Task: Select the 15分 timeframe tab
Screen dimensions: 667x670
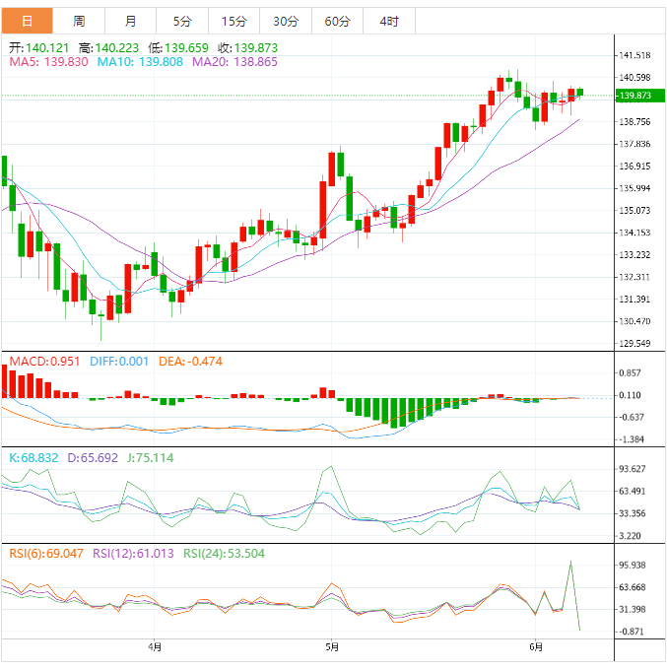Action: click(234, 21)
